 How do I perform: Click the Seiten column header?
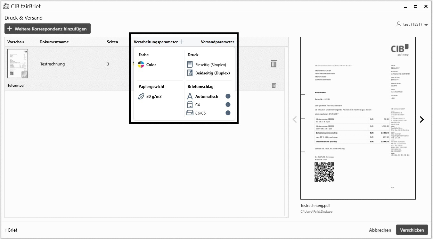point(112,42)
